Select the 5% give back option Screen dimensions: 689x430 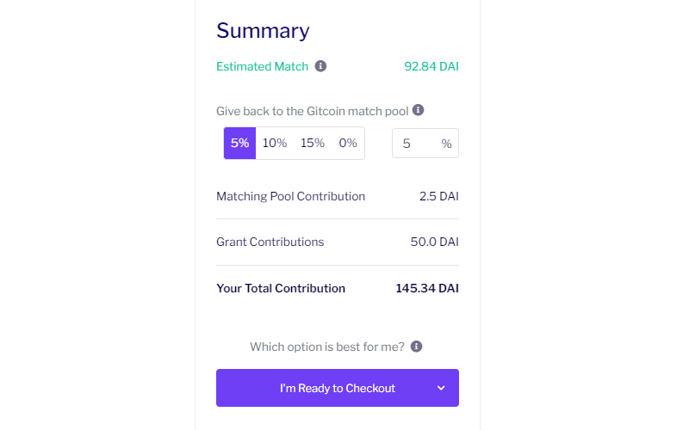[x=240, y=143]
